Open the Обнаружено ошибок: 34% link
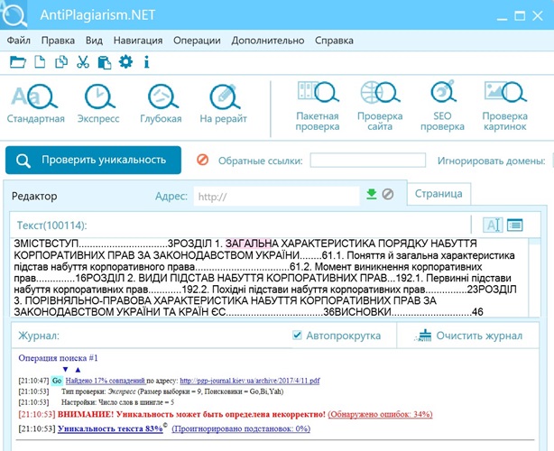This screenshot has width=554, height=451. [x=380, y=414]
